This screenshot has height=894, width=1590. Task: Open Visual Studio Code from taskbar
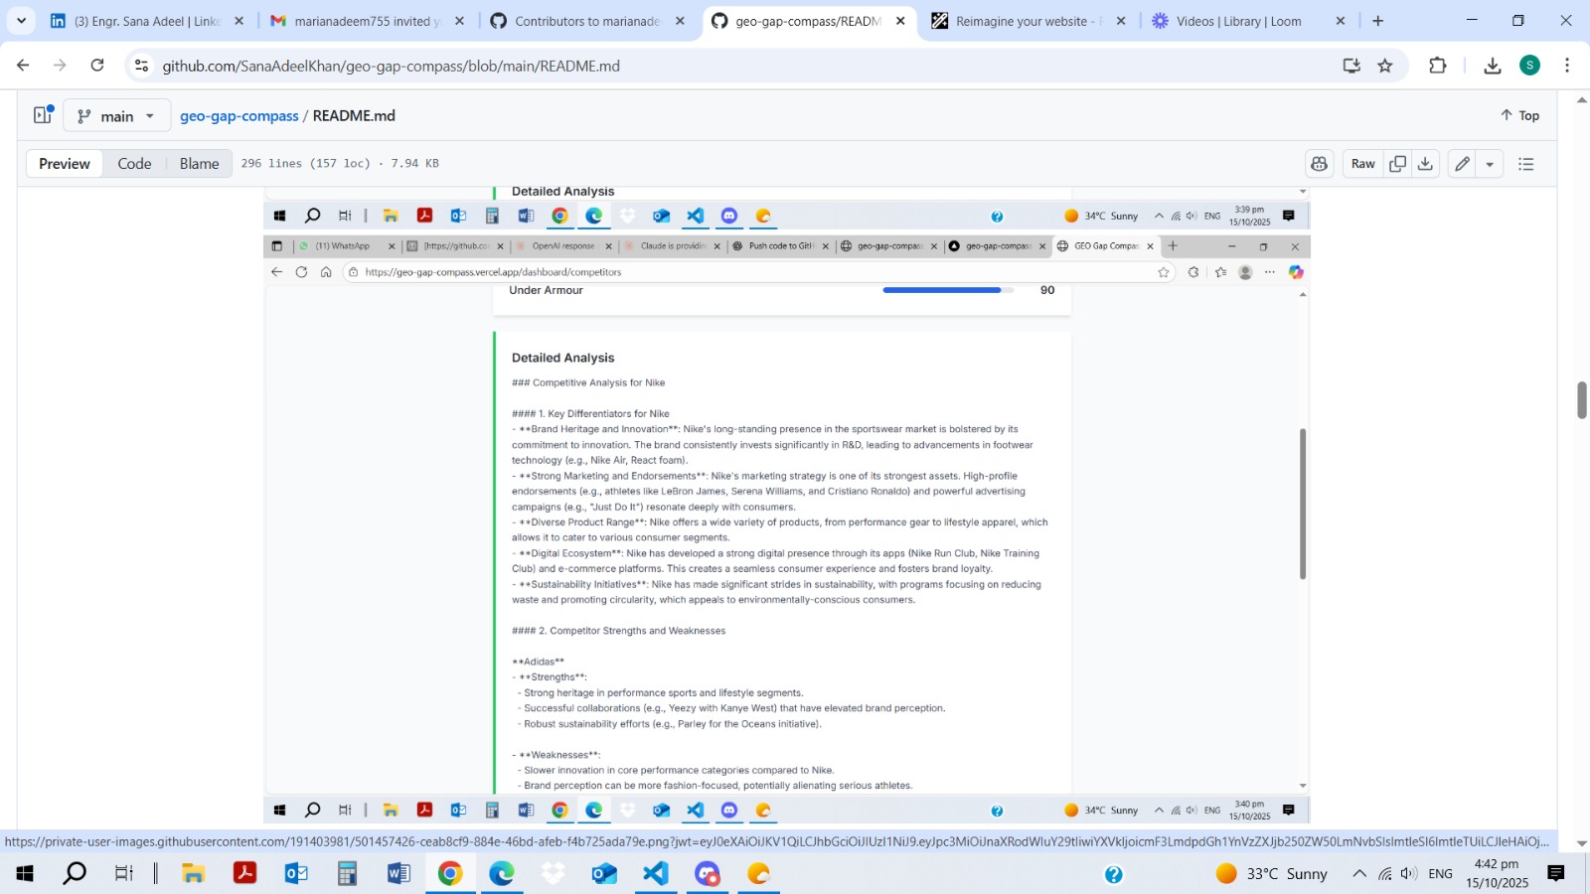656,874
